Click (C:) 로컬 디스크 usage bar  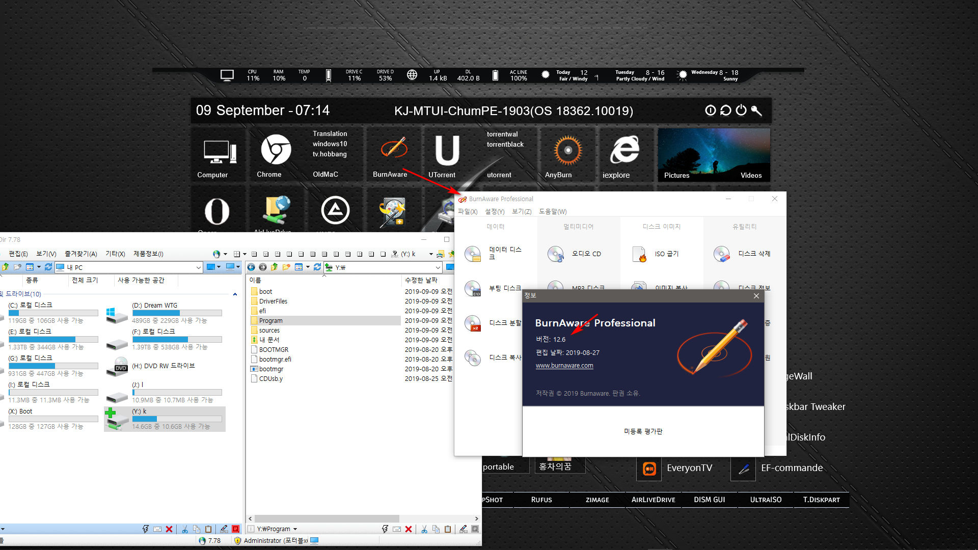(53, 313)
